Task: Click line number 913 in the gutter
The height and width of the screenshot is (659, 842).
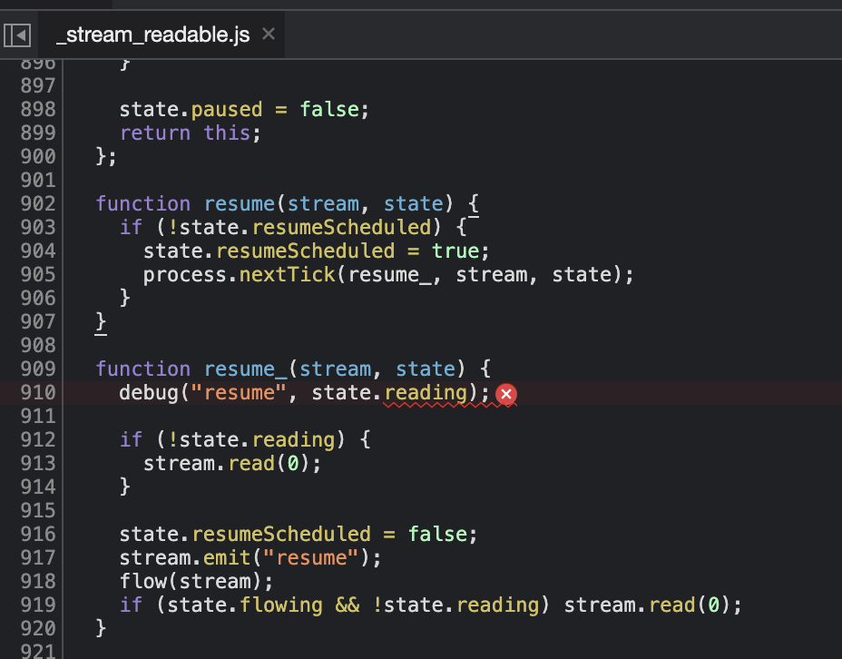Action: pyautogui.click(x=38, y=464)
